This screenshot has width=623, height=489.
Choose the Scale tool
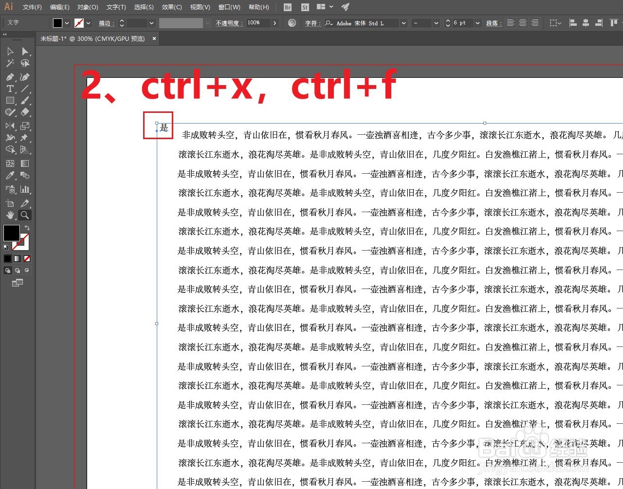tap(25, 126)
